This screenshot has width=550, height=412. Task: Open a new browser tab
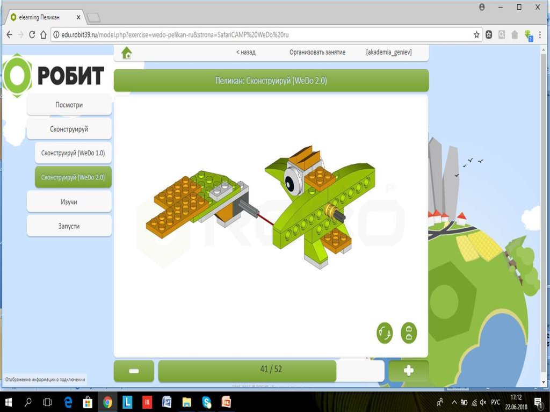point(93,17)
